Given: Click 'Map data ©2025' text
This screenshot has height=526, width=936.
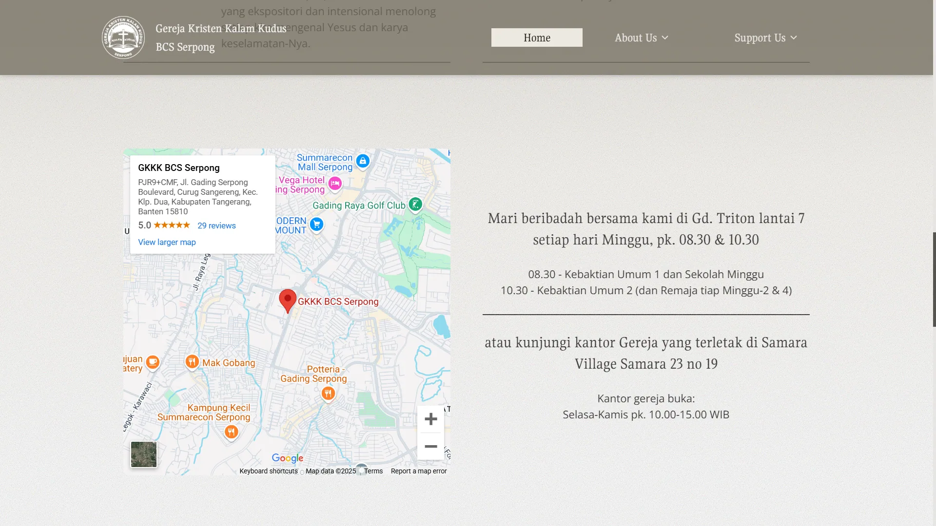Looking at the screenshot, I should click(x=331, y=471).
